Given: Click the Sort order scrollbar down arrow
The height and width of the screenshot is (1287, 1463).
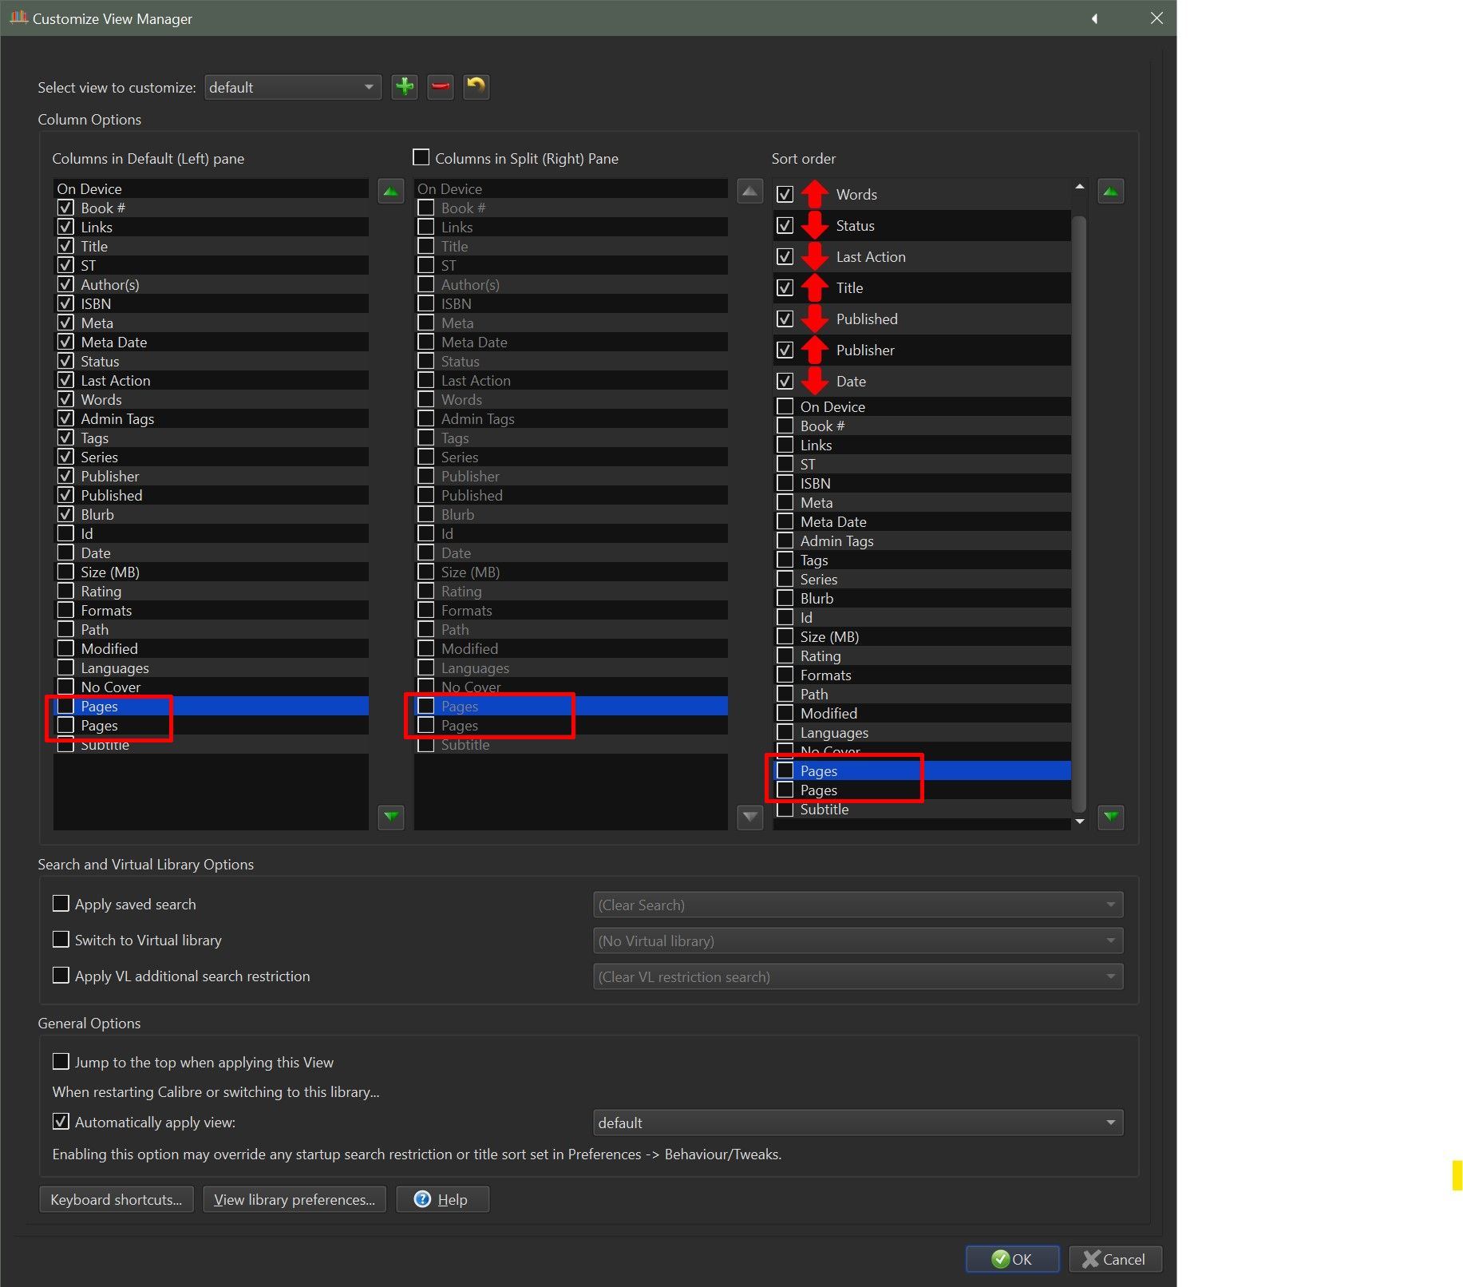Looking at the screenshot, I should click(1080, 821).
